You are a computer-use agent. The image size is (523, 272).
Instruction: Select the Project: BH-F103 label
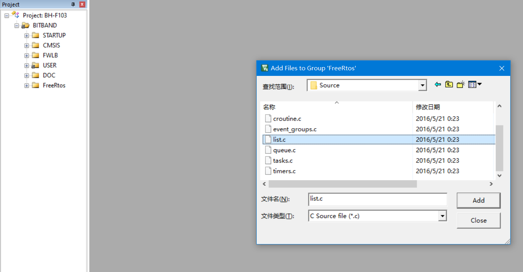pyautogui.click(x=45, y=16)
